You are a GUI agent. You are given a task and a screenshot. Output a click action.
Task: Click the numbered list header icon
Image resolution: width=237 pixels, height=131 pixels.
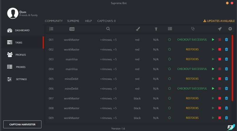(51, 29)
